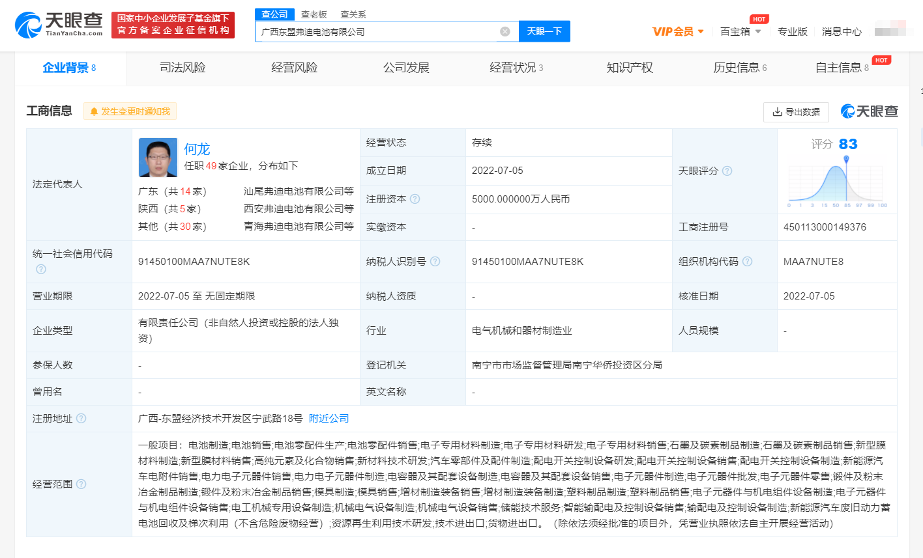Open the 专业版 link
This screenshot has width=923, height=558.
coord(792,31)
